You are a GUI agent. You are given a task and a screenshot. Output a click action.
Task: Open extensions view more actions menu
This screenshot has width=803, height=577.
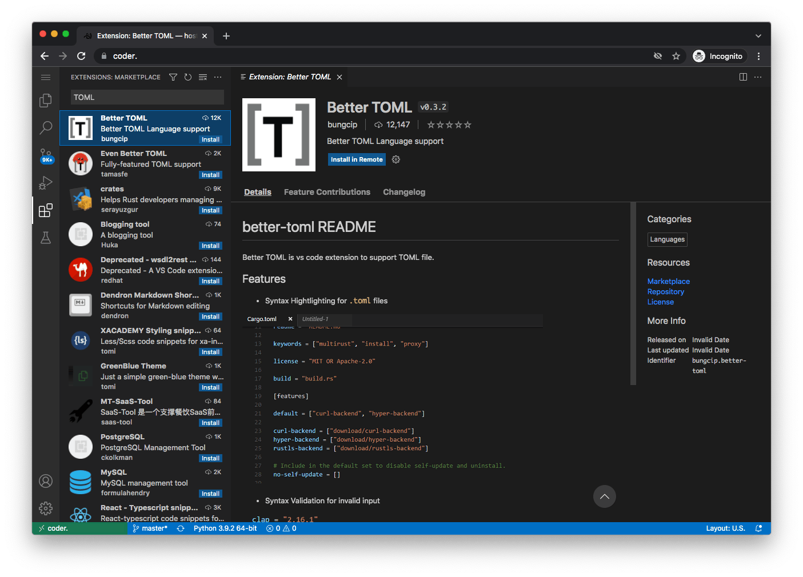click(218, 77)
